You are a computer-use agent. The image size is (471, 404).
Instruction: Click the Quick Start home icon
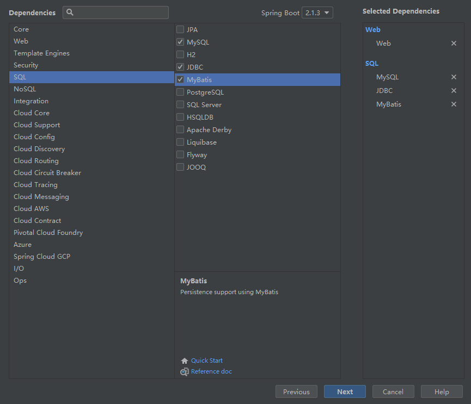click(185, 361)
